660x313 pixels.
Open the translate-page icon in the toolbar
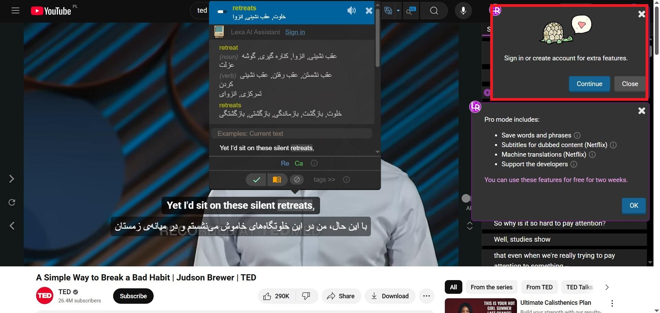(x=388, y=11)
